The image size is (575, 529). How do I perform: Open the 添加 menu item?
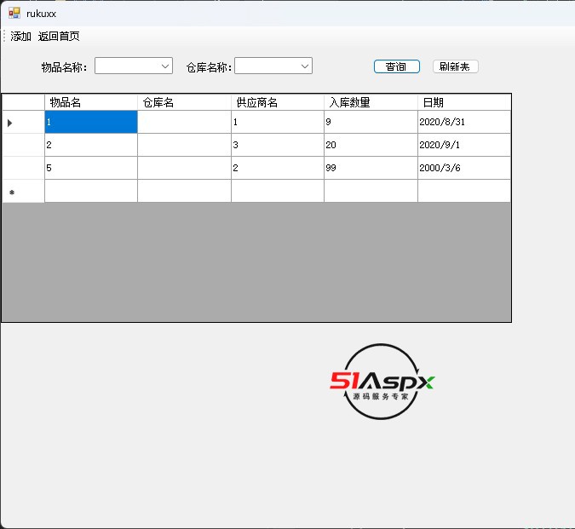click(x=20, y=37)
